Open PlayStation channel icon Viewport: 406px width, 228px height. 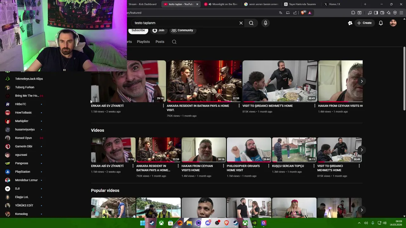[8, 172]
